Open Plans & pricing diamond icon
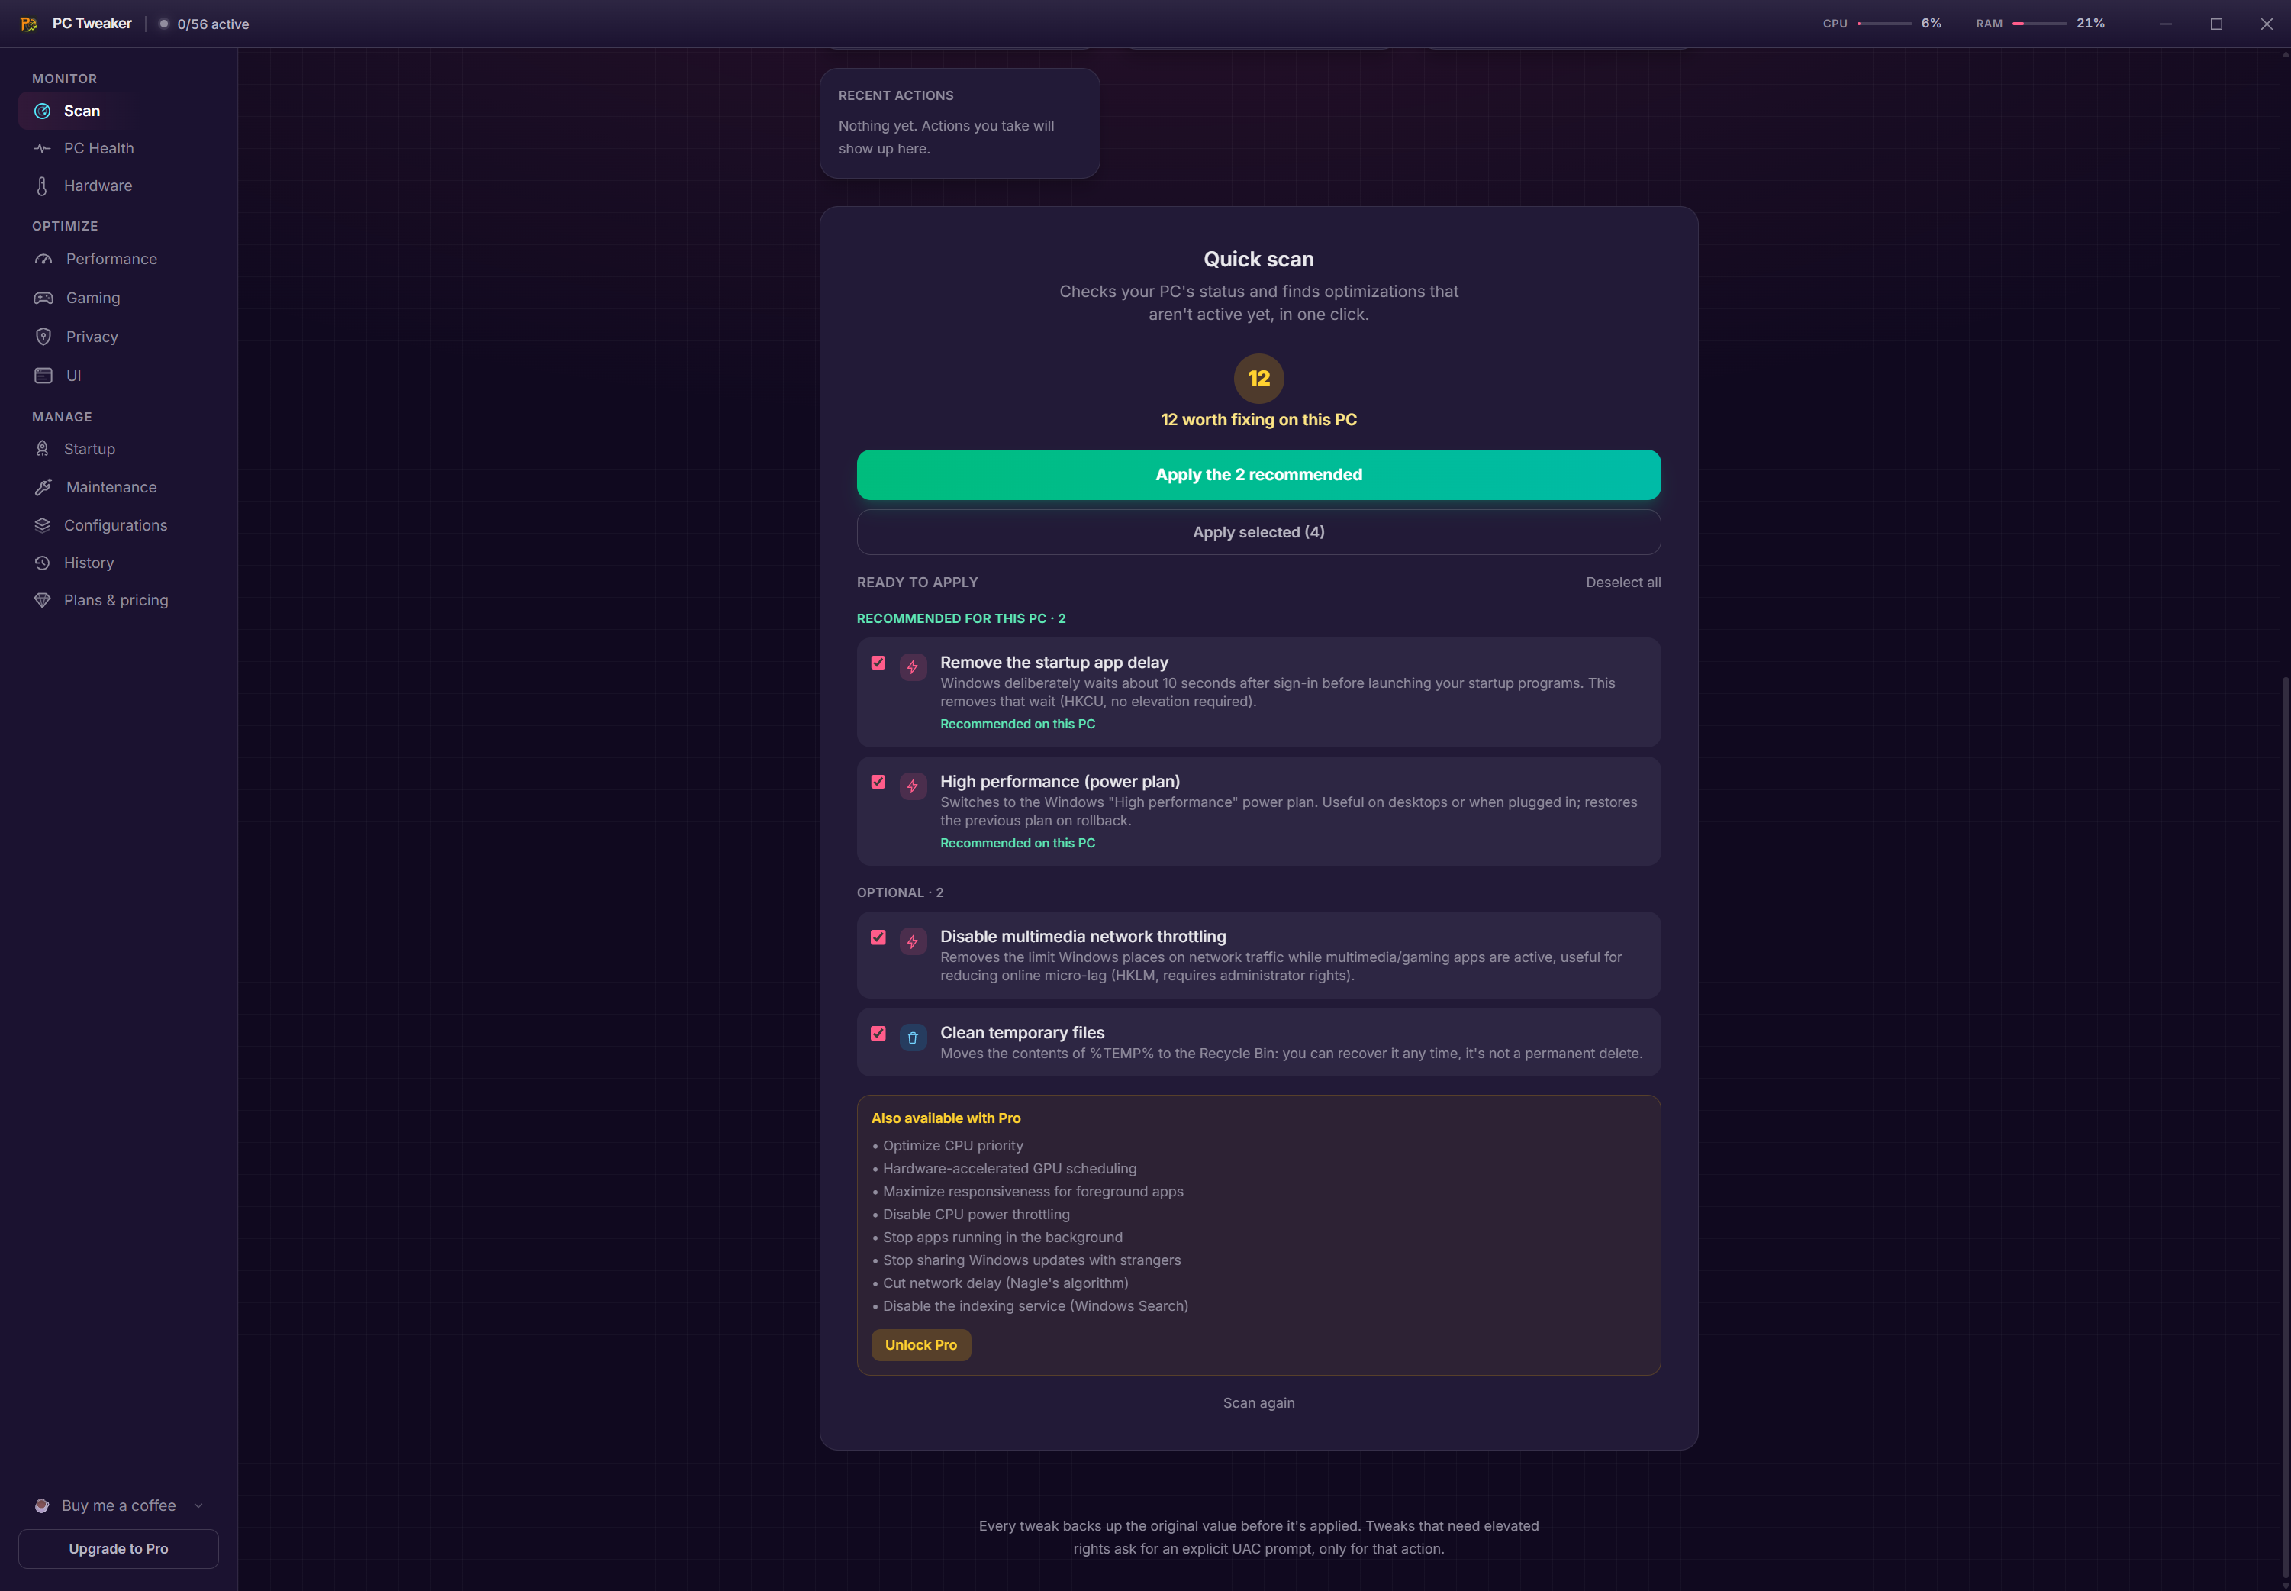Screen dimensions: 2291x1591 (42, 600)
